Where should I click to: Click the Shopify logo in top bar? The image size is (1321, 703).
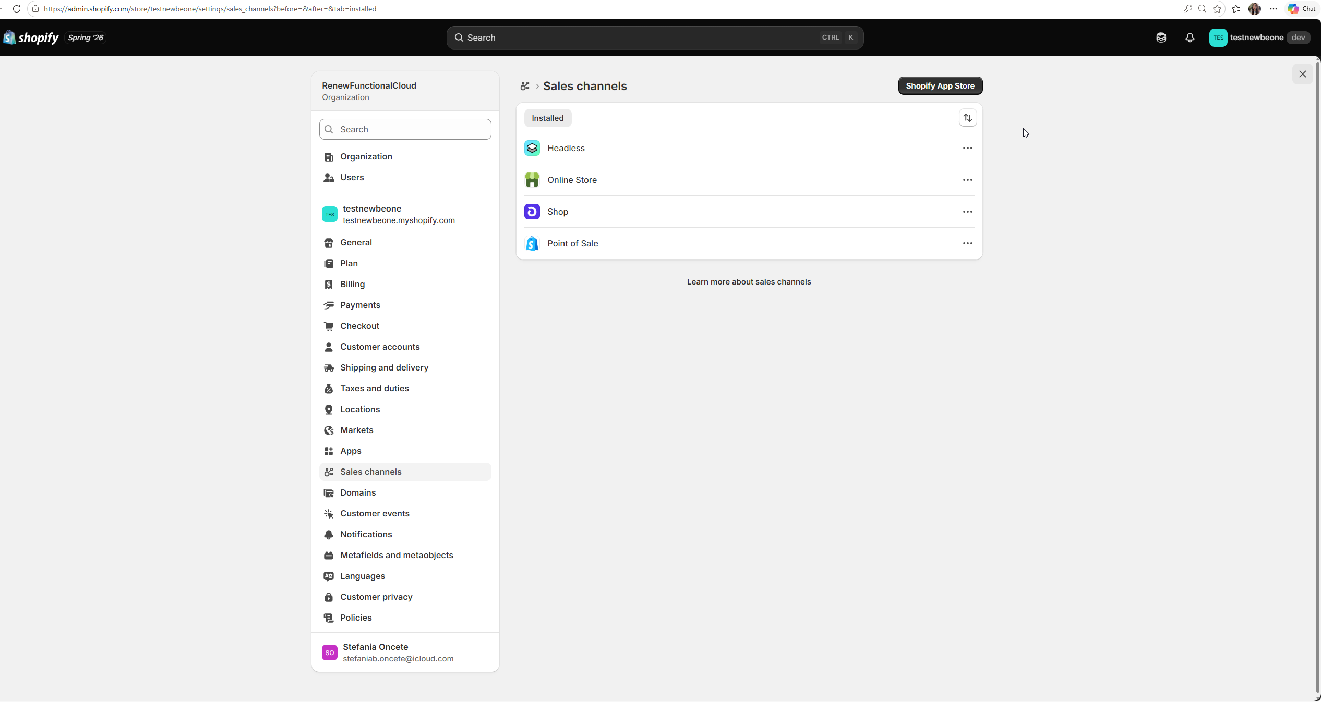[31, 38]
